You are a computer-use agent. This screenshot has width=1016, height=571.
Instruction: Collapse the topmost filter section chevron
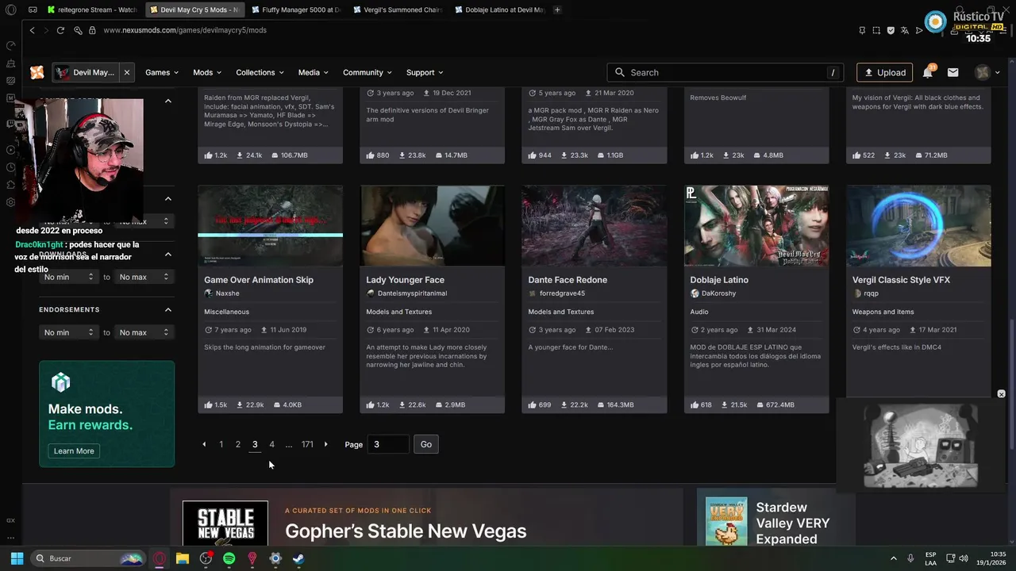pos(168,101)
